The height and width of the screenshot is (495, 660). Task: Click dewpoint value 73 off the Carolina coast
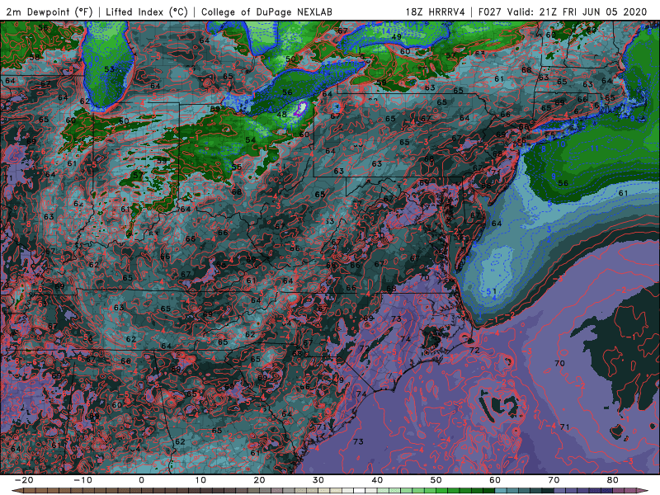358,441
